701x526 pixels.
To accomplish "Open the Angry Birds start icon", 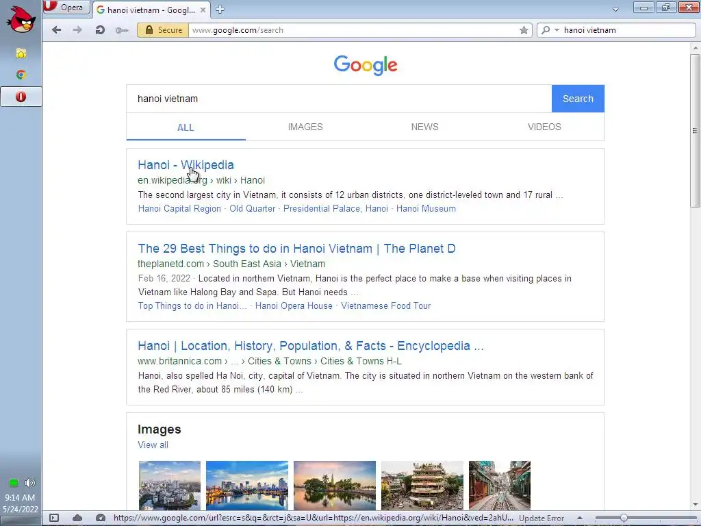I will point(21,18).
